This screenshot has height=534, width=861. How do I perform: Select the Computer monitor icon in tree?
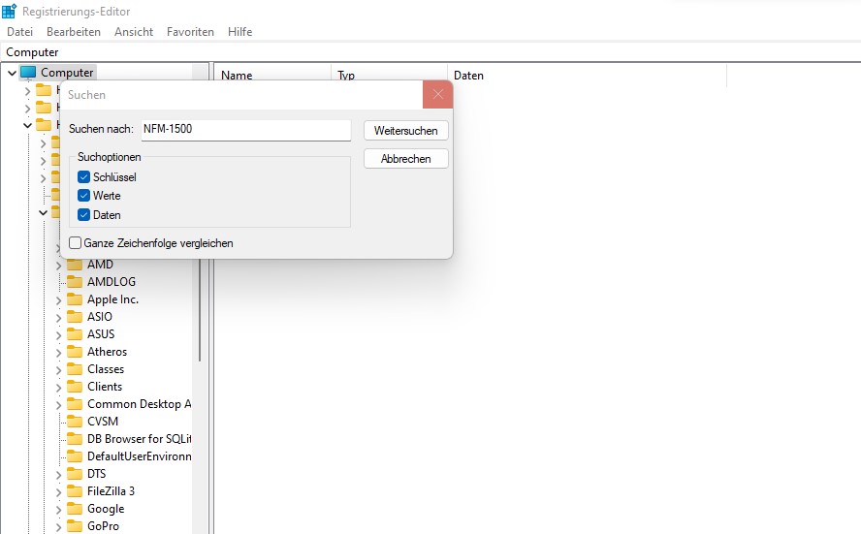28,73
